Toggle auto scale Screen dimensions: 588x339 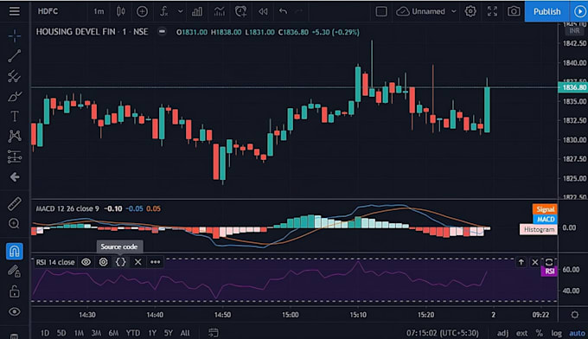[x=577, y=333]
